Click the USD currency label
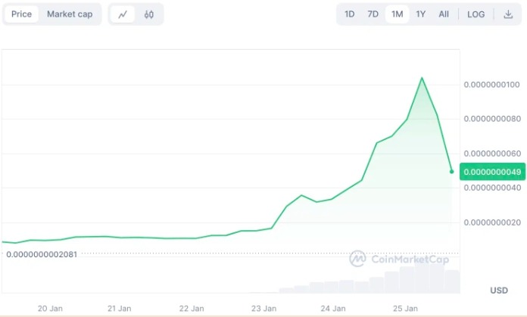Viewport: 527px width, 317px height. click(498, 291)
